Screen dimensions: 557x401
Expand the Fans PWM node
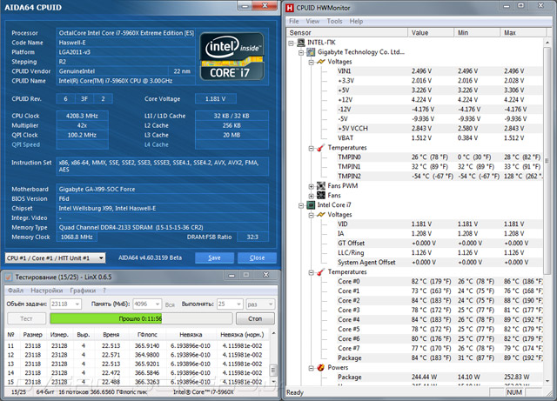tap(312, 186)
